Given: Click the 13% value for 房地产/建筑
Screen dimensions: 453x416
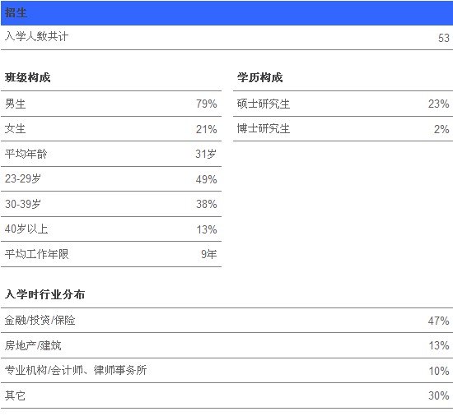Looking at the screenshot, I should (x=439, y=345).
